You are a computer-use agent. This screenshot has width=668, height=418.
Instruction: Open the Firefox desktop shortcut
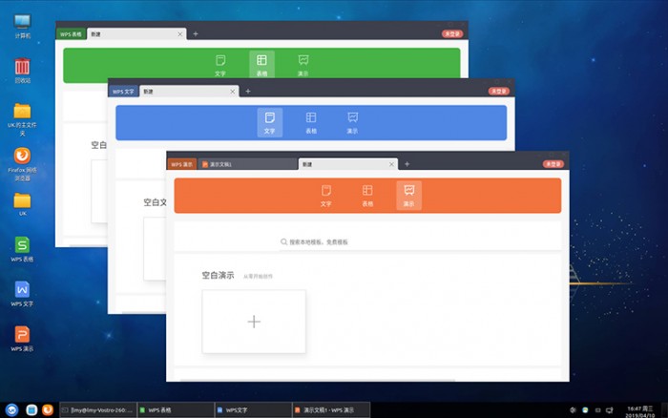point(22,164)
